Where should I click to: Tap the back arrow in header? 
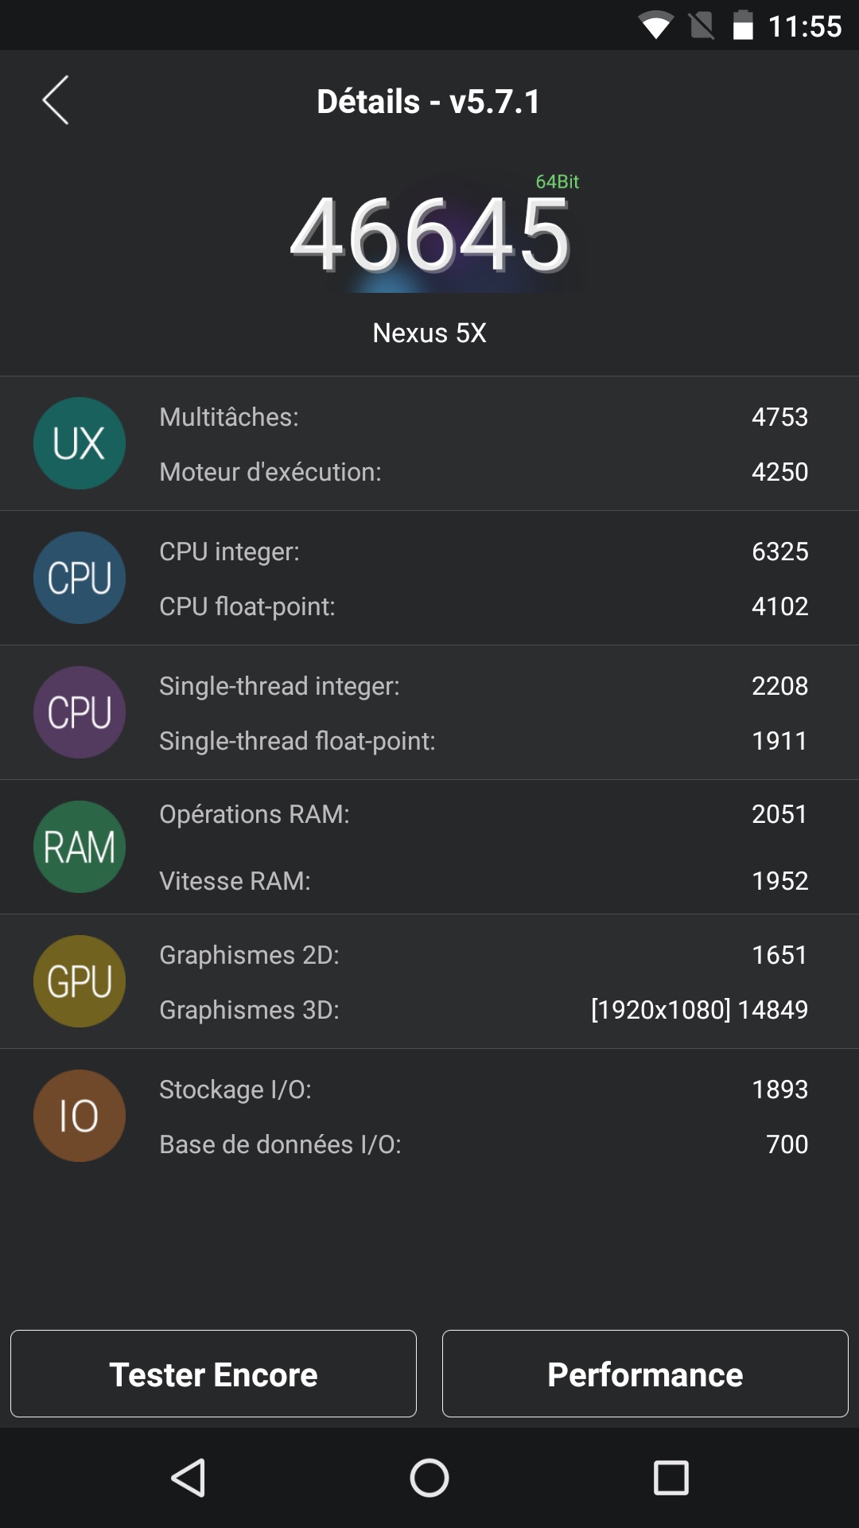[x=56, y=100]
